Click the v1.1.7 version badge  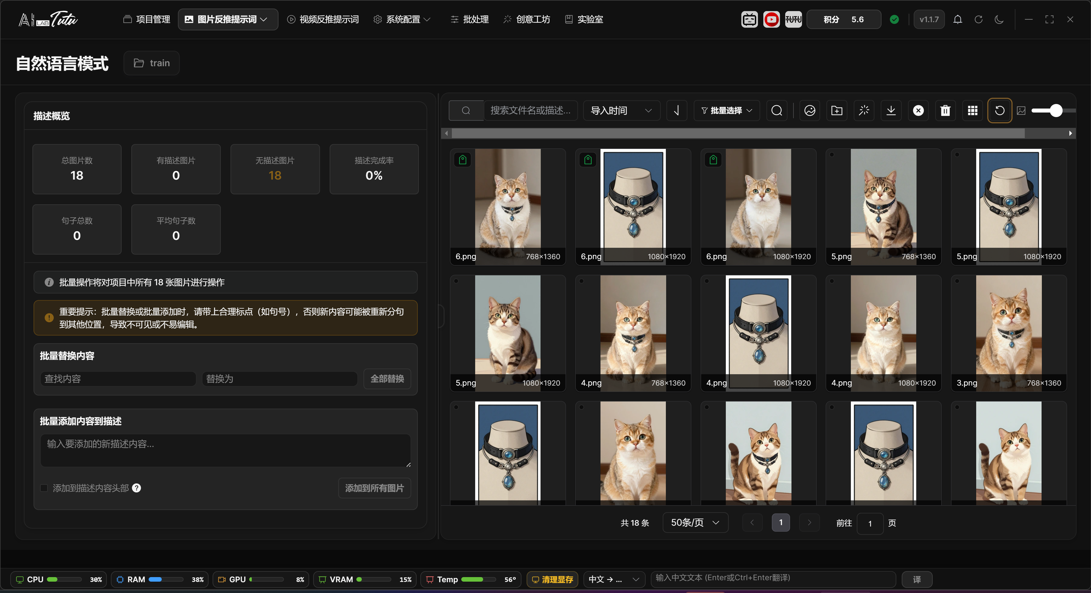click(929, 20)
